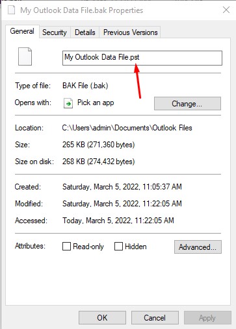Enable the Read-only checkbox
Viewport: 236px width, 329px height.
tap(66, 247)
